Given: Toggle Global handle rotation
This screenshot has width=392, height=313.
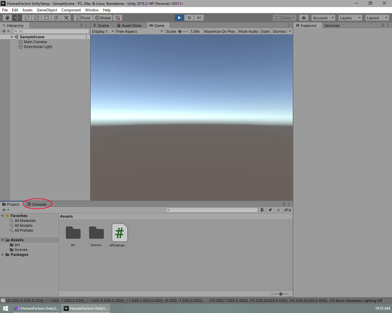Looking at the screenshot, I should (x=103, y=18).
